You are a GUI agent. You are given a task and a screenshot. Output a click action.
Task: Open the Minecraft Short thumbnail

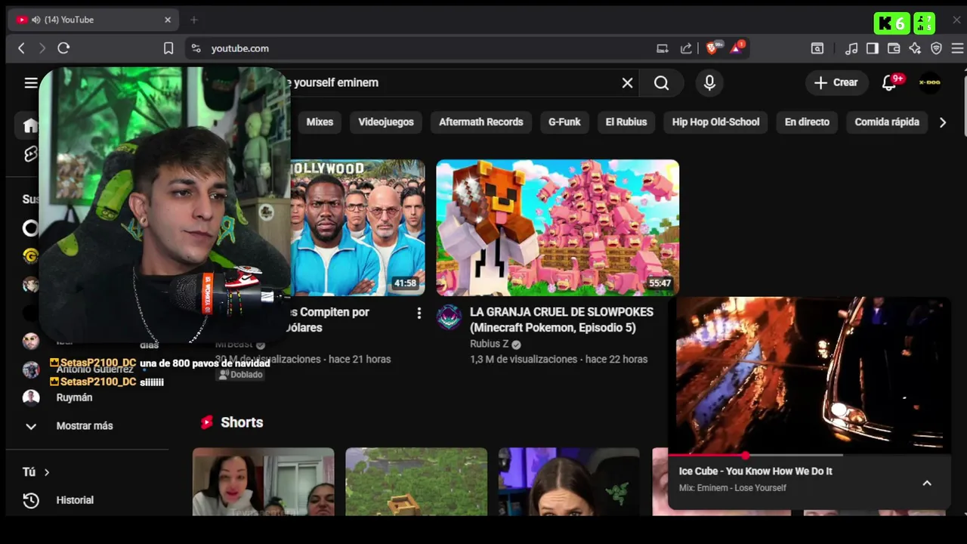click(416, 482)
